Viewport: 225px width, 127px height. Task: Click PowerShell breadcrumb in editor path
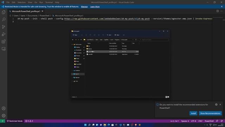tap(45, 16)
